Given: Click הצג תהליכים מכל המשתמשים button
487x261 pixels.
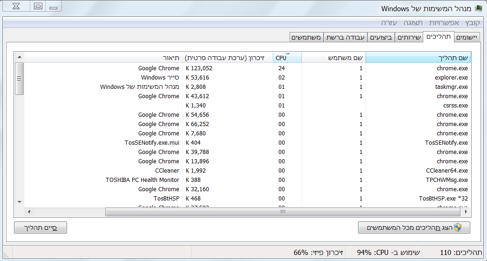Looking at the screenshot, I should coord(414,228).
